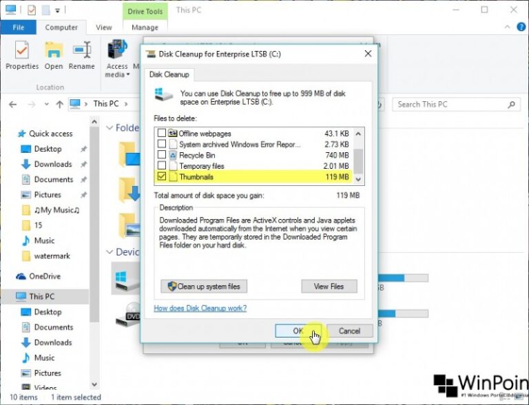Image resolution: width=529 pixels, height=405 pixels.
Task: Close the Disk Cleanup dialog
Action: click(x=368, y=54)
